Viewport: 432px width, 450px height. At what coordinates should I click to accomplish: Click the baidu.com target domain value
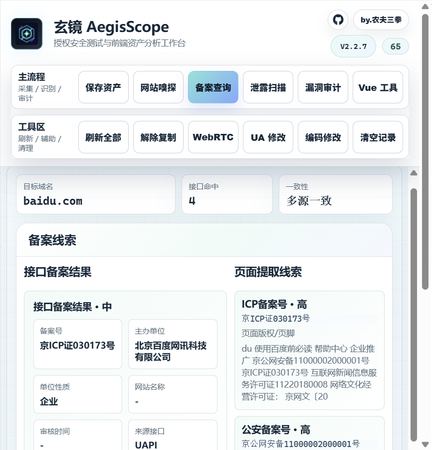(53, 201)
